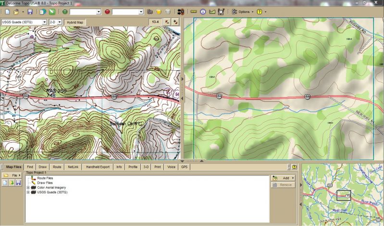The image size is (384, 226).
Task: Toggle the Hybrid Map button
Action: [x=75, y=22]
